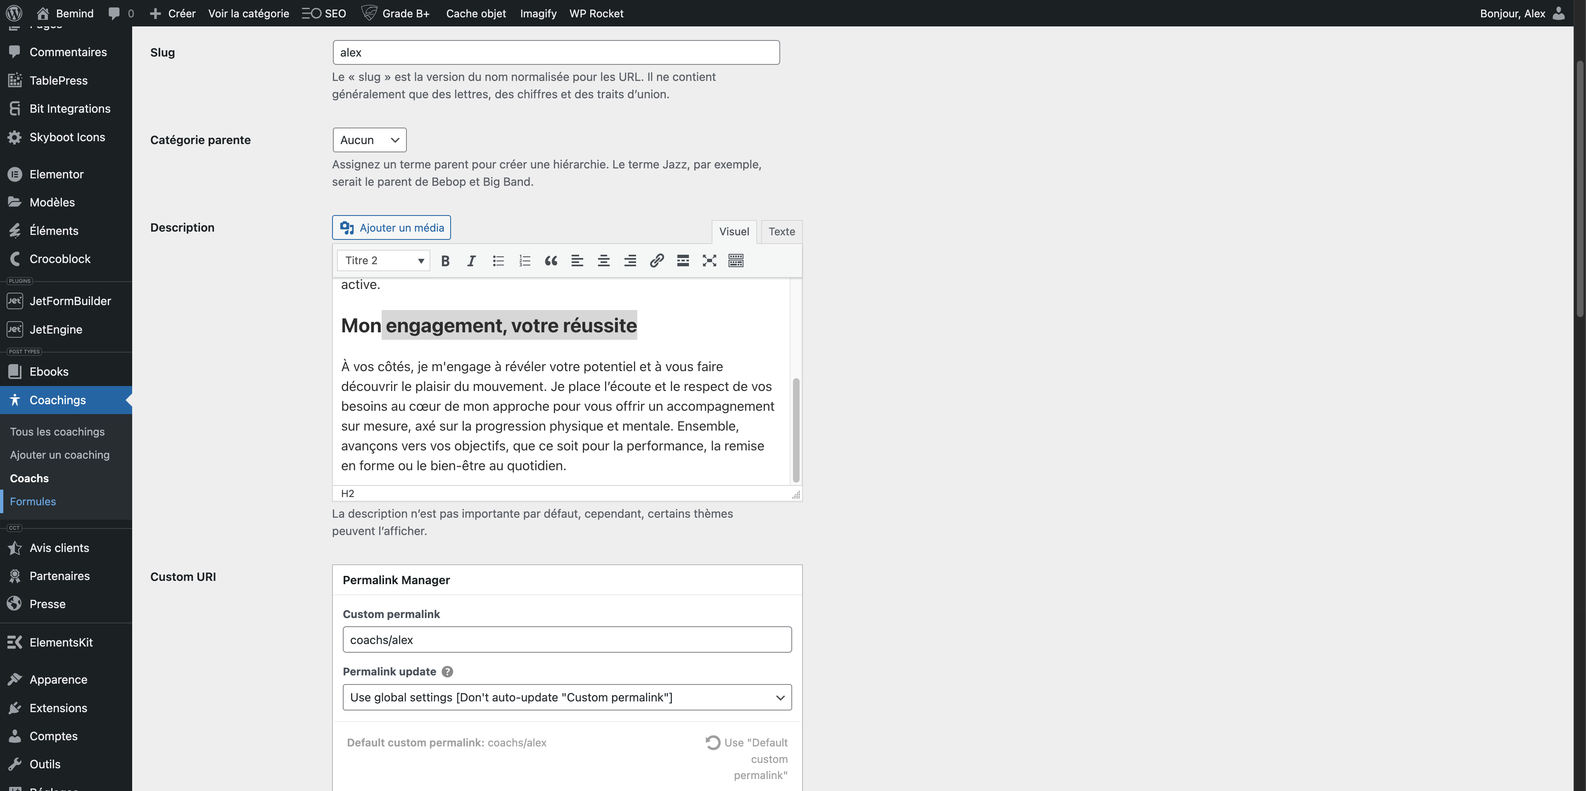
Task: Click into Slug input field
Action: pyautogui.click(x=556, y=52)
